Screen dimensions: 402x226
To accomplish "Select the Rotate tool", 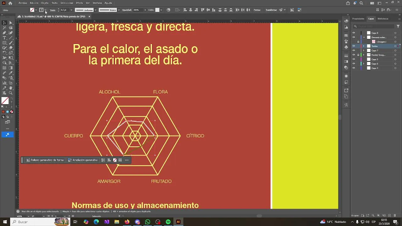I will pos(4,53).
